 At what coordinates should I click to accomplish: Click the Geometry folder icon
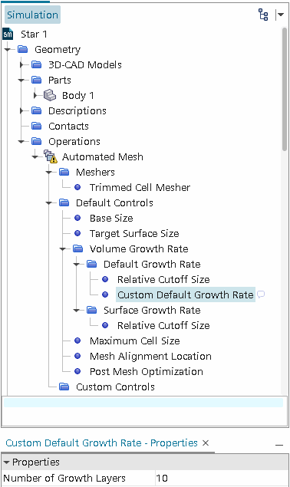pyautogui.click(x=23, y=49)
